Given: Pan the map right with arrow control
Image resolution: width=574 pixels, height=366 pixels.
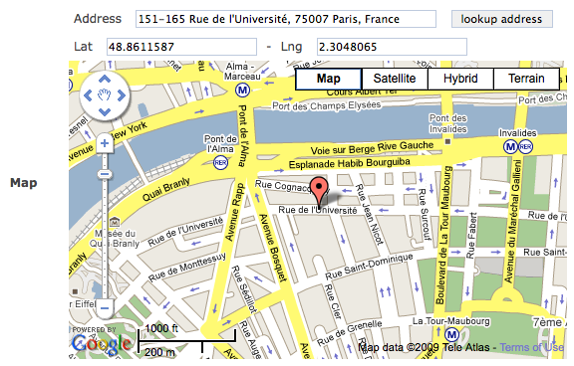Looking at the screenshot, I should click(122, 95).
